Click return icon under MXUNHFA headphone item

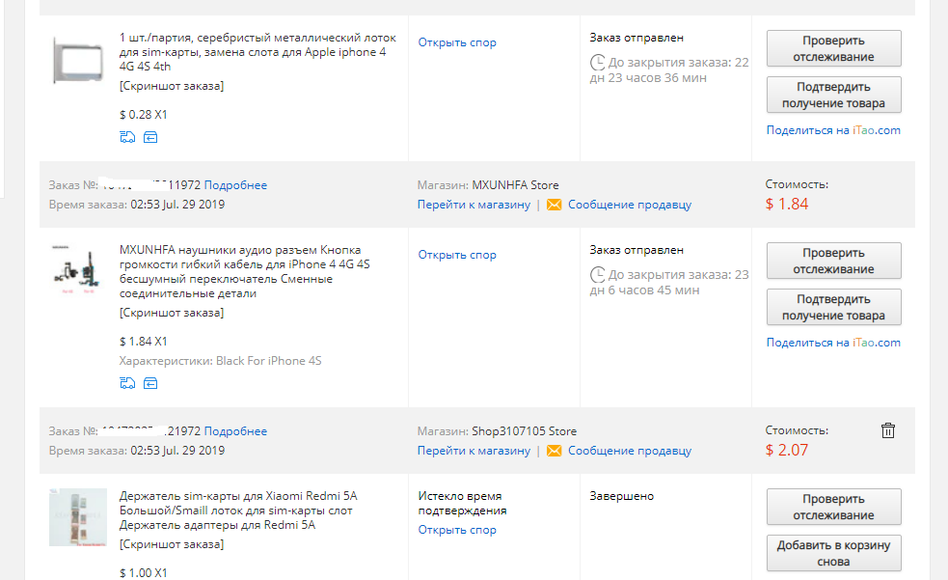[x=150, y=383]
